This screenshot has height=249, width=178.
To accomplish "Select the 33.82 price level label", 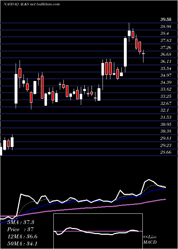I will tap(166, 89).
